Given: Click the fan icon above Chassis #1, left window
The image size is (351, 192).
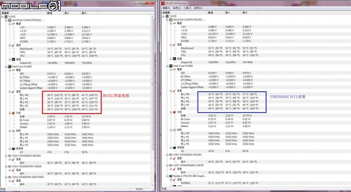Looking at the screenshot, I should (13, 59).
